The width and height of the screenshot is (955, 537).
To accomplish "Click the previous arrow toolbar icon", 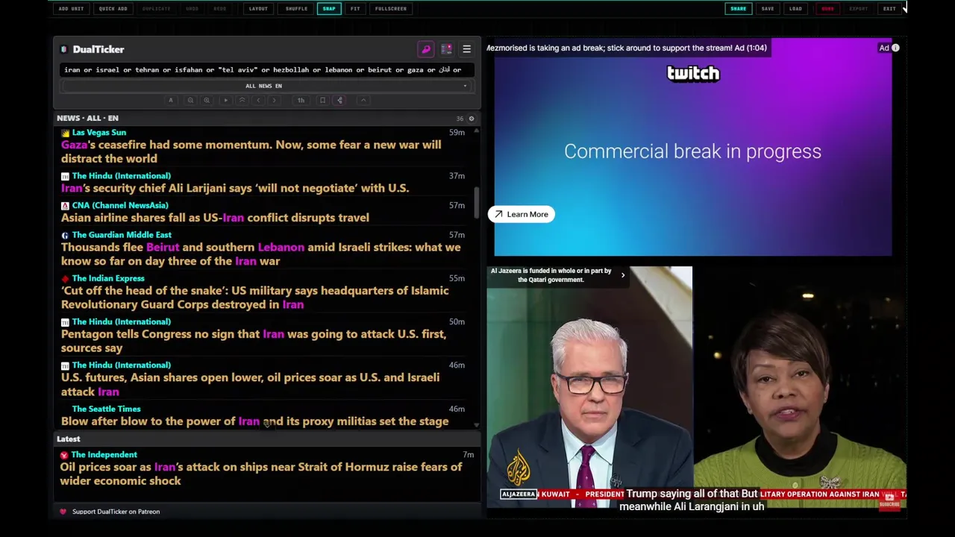I will coord(258,100).
